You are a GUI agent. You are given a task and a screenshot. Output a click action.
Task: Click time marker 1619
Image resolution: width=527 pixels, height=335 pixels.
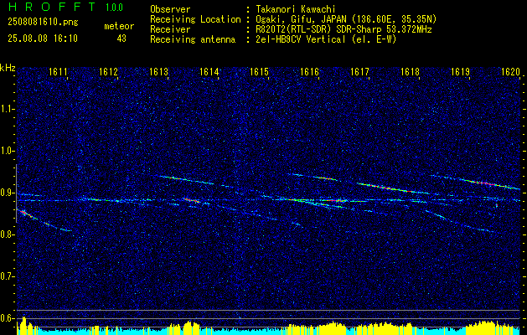coord(460,71)
